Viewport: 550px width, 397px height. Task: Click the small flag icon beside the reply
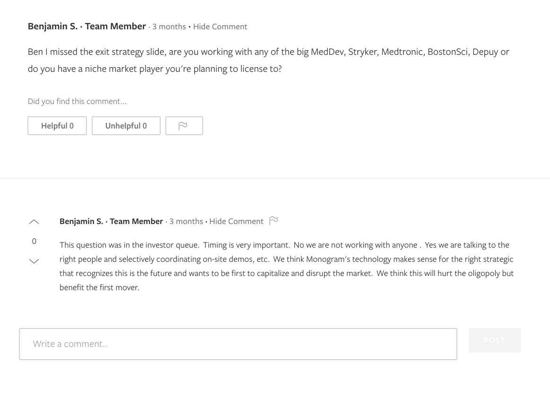pos(274,221)
